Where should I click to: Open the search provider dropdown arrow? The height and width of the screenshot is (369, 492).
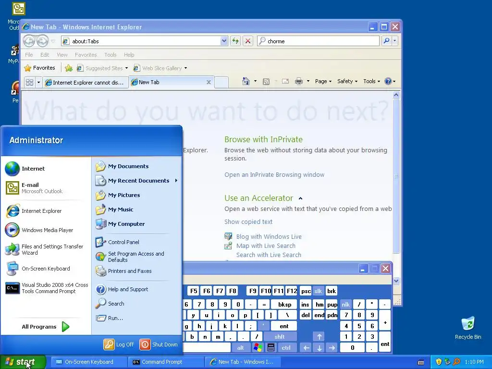395,41
